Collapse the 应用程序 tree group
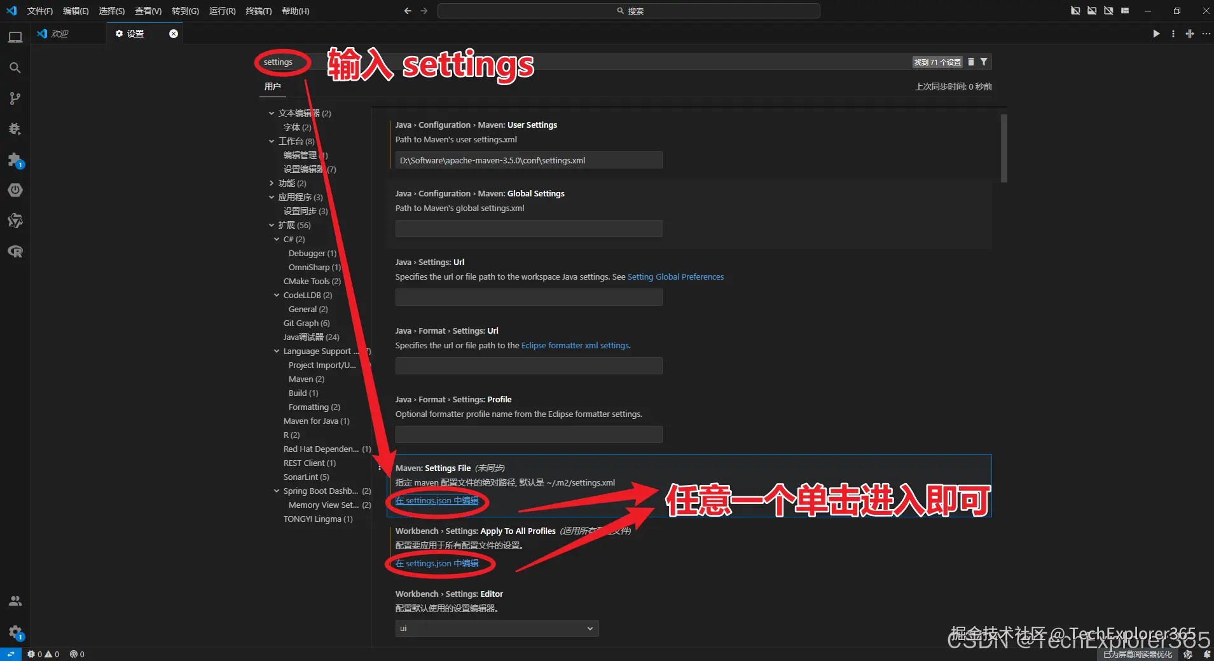1214x661 pixels. click(x=272, y=197)
